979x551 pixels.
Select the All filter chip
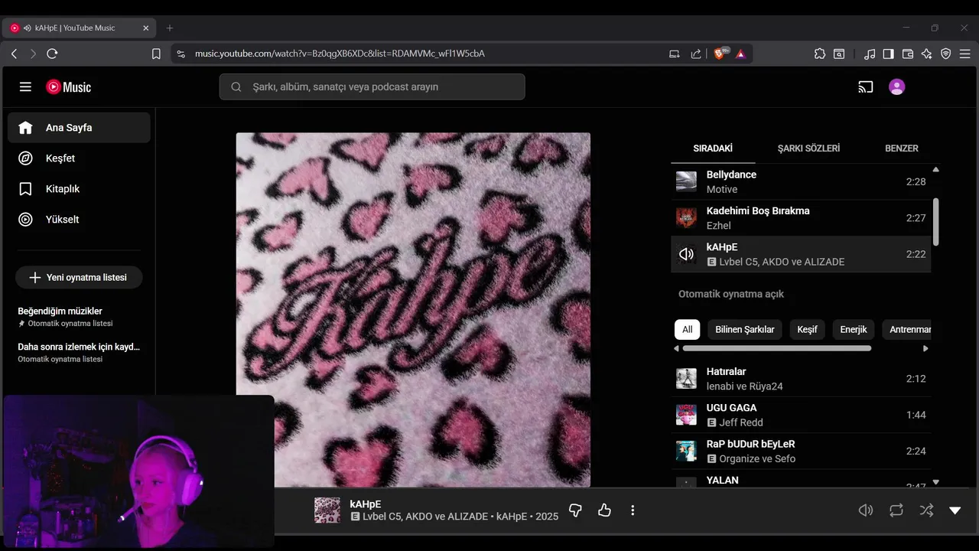point(688,329)
